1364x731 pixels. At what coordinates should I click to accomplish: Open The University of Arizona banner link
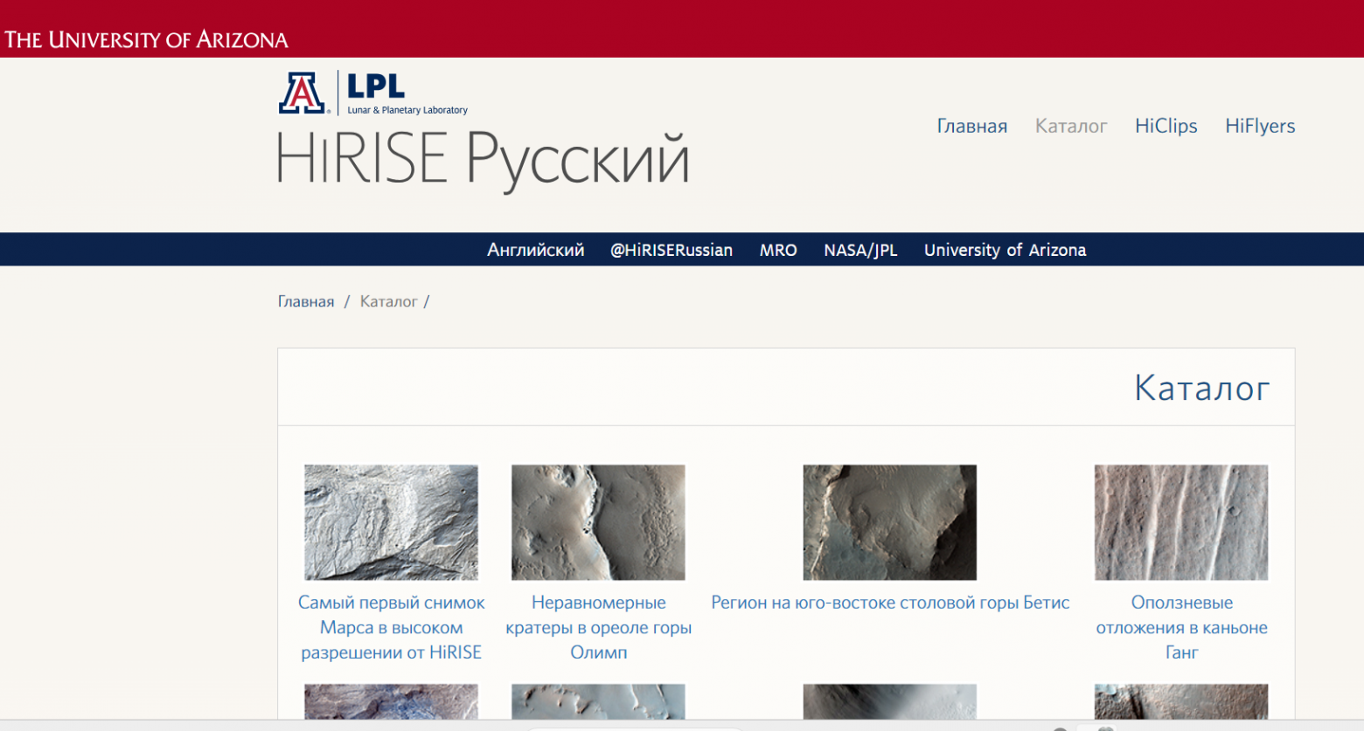pyautogui.click(x=146, y=39)
